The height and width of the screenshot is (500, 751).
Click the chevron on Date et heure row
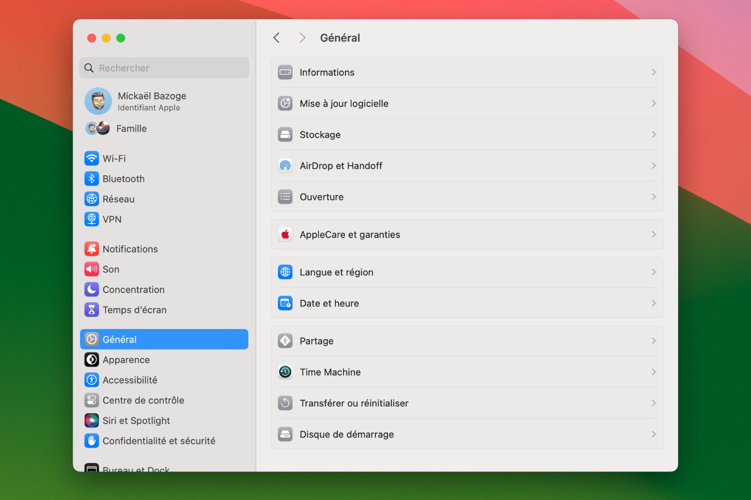pos(654,303)
